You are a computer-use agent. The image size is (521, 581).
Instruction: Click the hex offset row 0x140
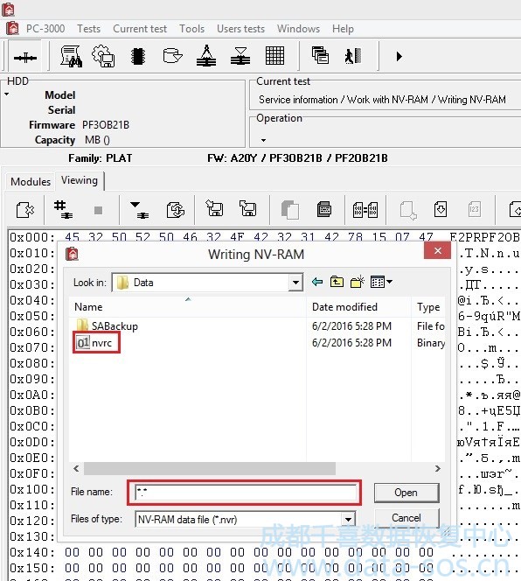click(31, 552)
